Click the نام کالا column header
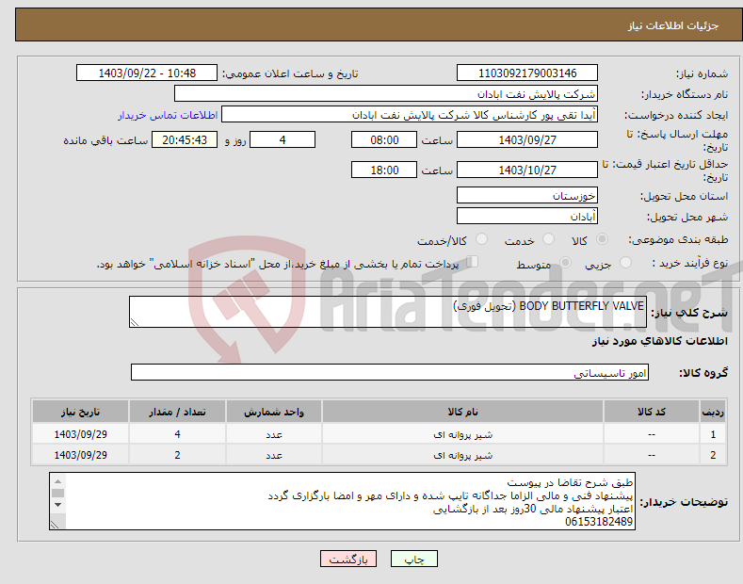 [462, 412]
